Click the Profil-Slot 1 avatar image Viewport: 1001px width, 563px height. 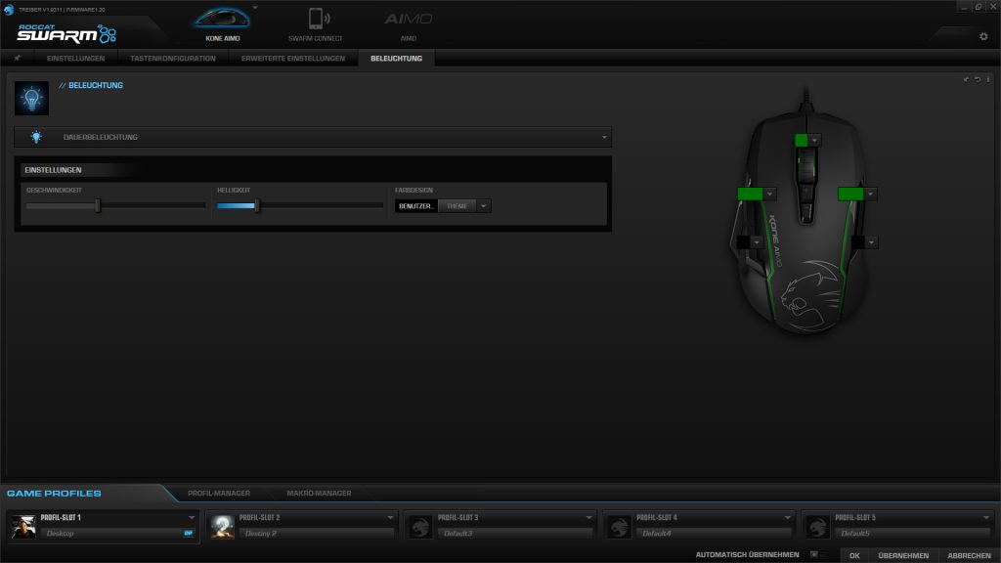(23, 526)
